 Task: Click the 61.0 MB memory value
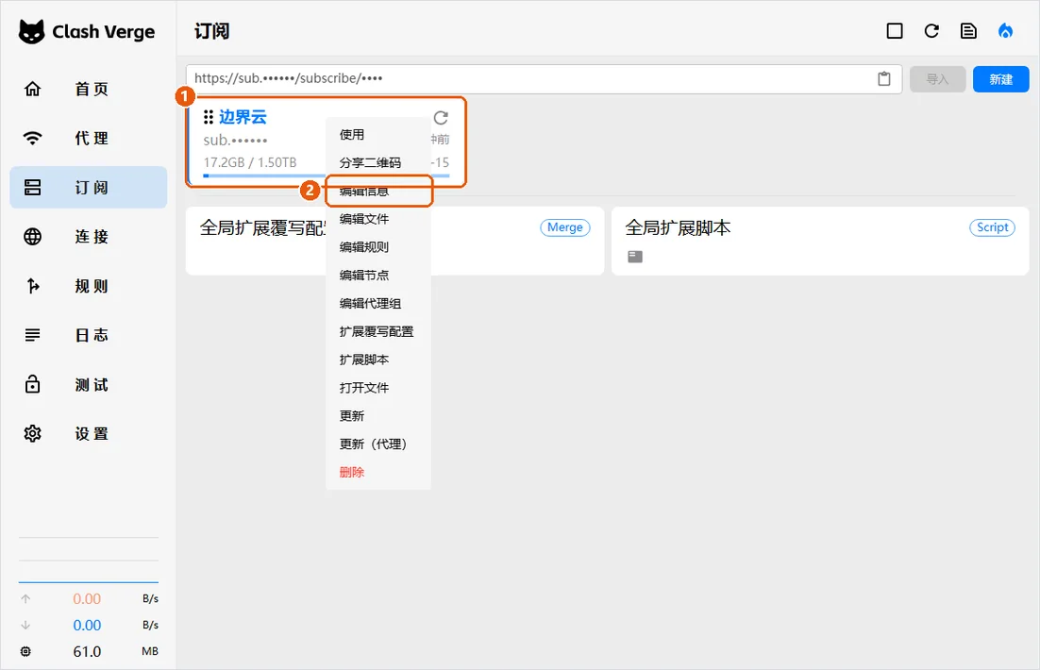pos(87,651)
